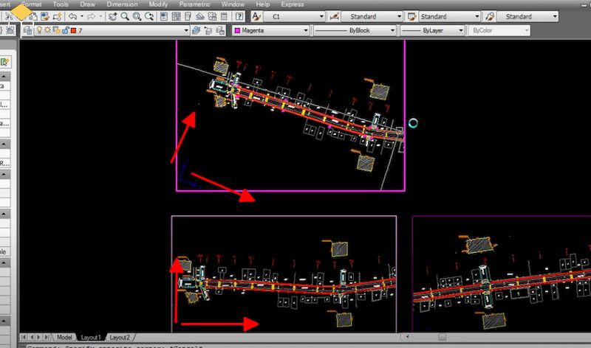Open the Dimension menu
This screenshot has height=348, width=591.
coord(122,4)
